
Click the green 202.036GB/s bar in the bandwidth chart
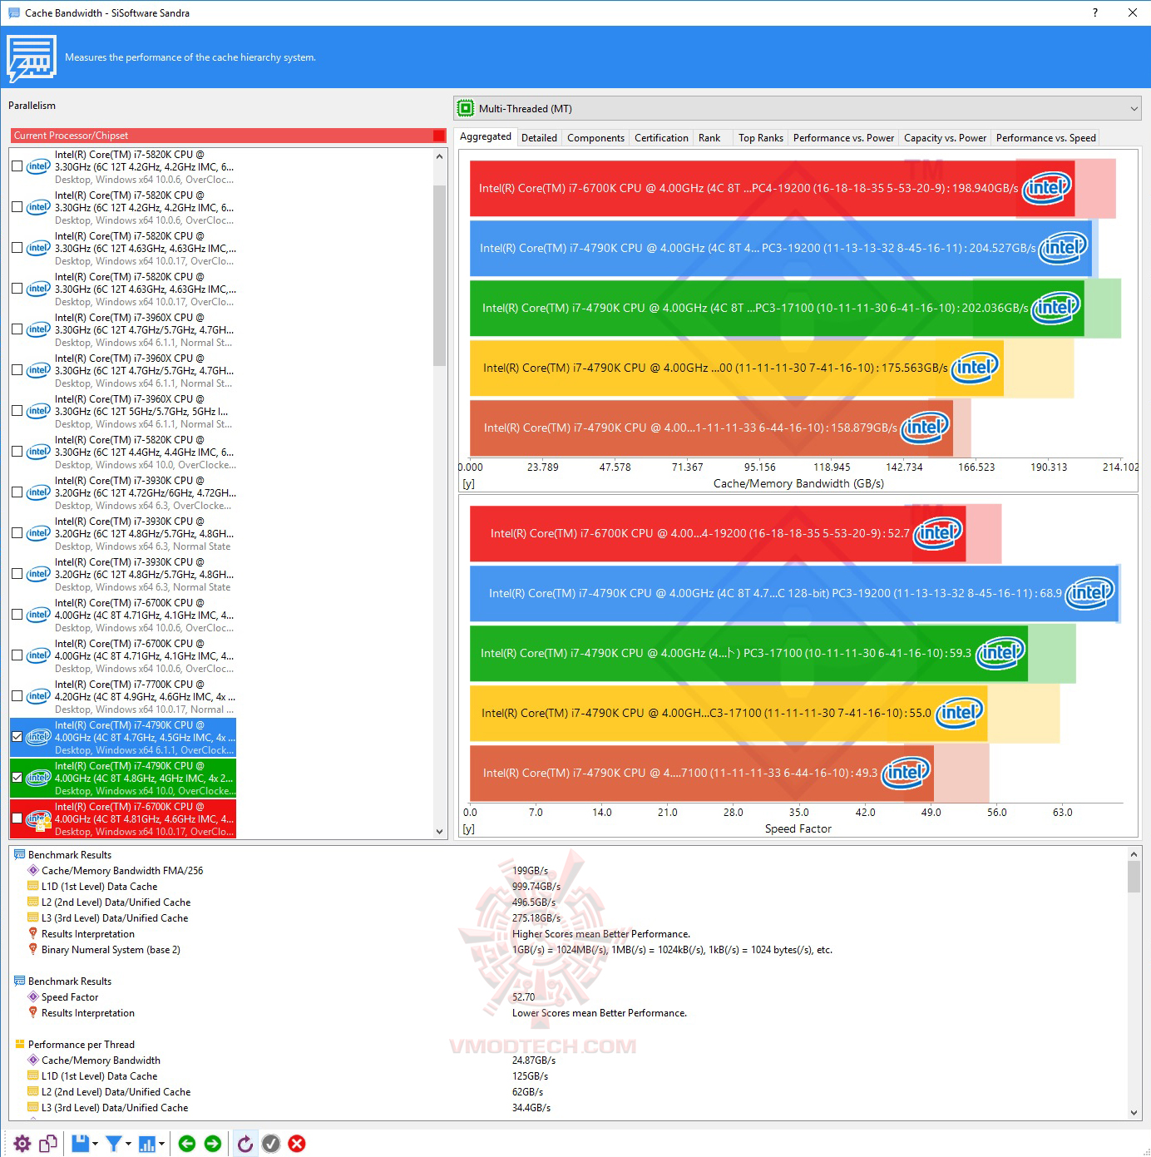[777, 308]
